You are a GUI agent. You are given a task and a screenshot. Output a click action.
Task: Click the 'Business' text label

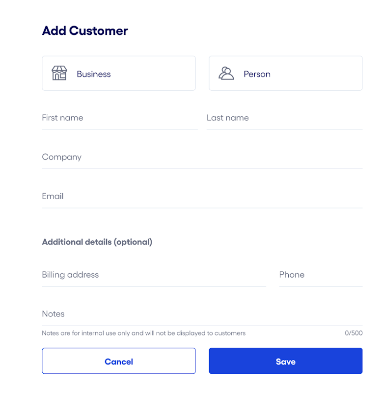click(94, 74)
